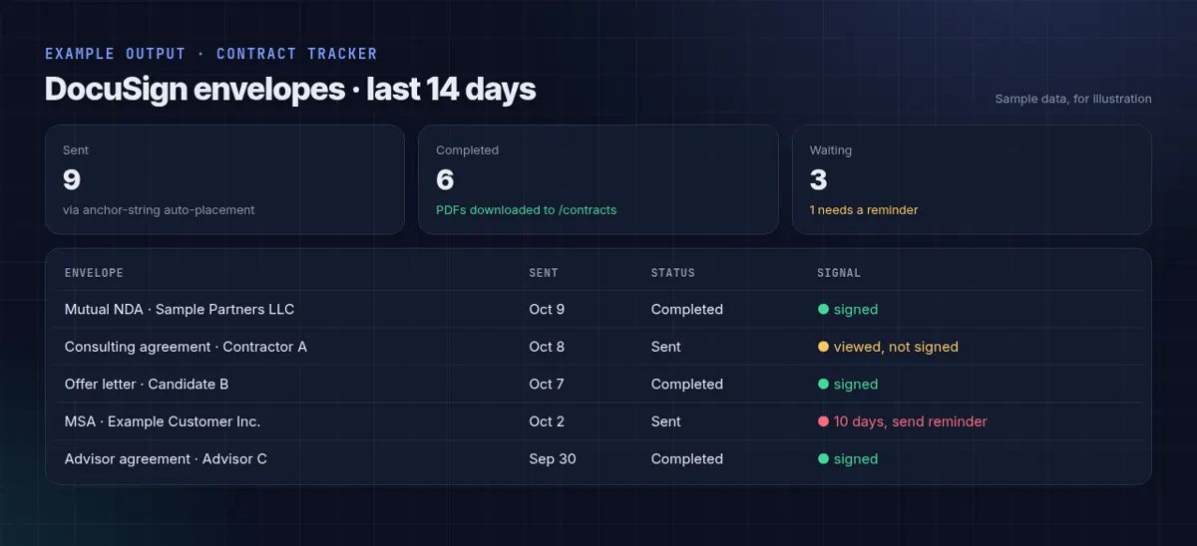Click the Completed card's count of 6

coord(445,180)
